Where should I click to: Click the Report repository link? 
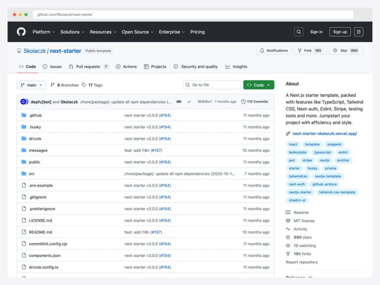coord(301,262)
